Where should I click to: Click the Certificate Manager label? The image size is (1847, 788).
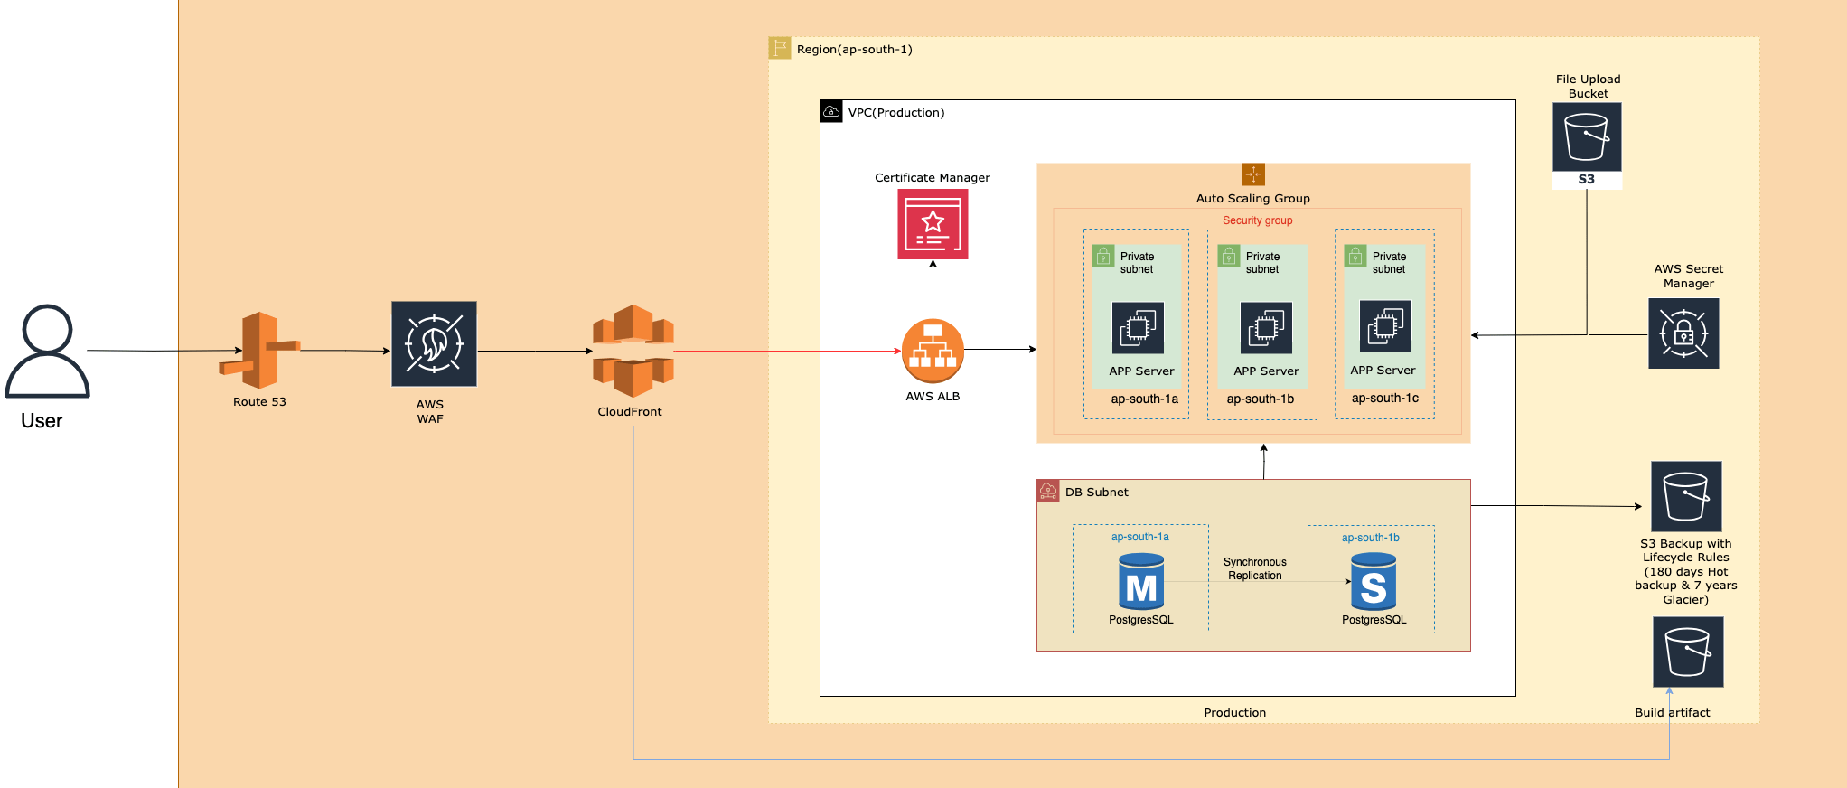(933, 177)
